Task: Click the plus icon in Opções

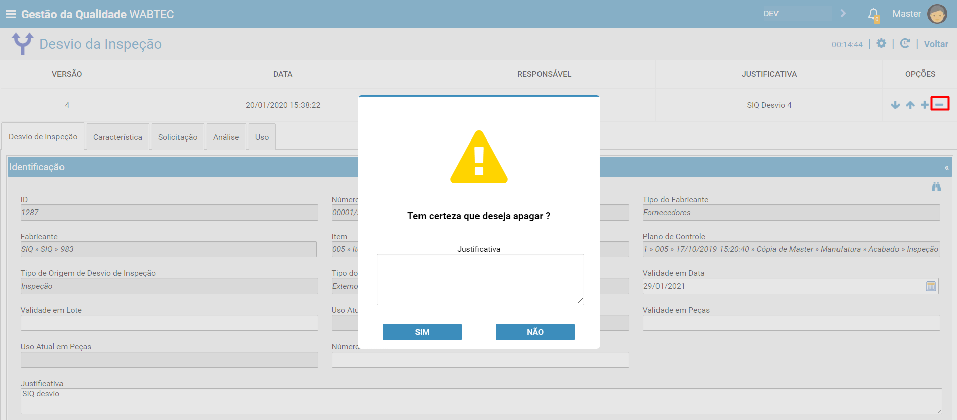Action: 925,105
